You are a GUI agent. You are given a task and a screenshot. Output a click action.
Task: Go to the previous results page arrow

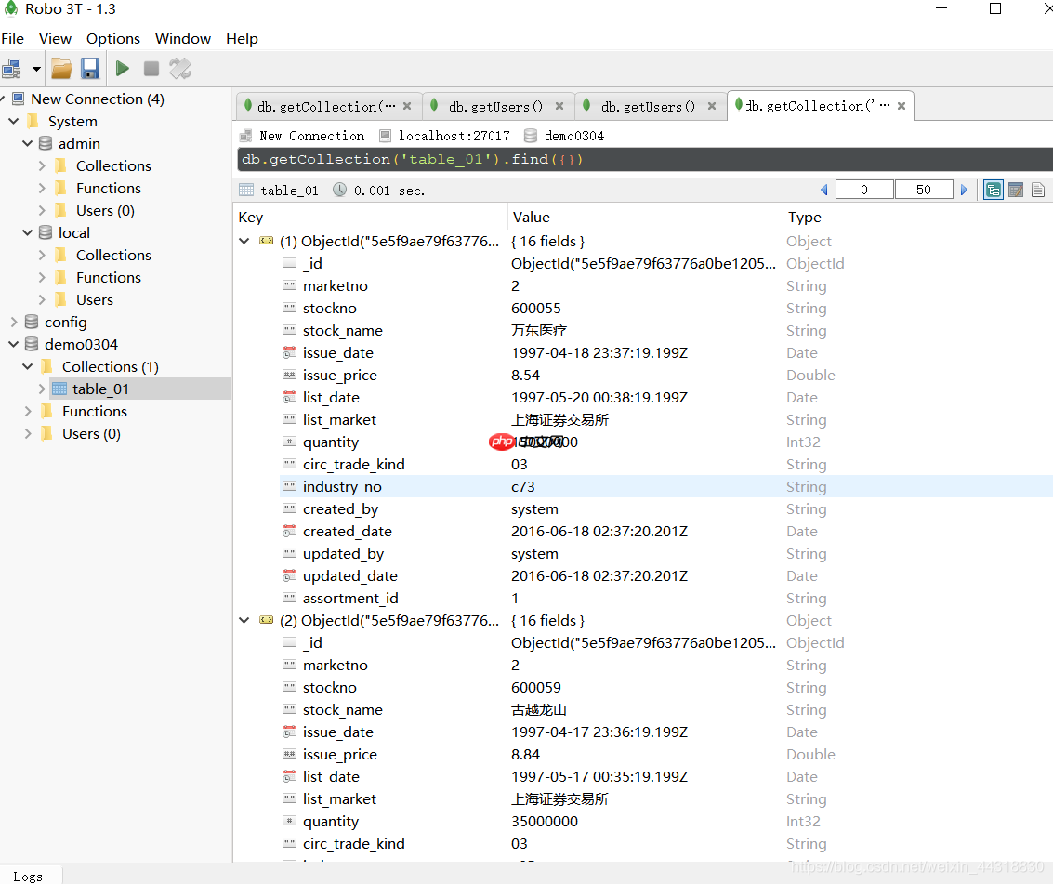click(824, 189)
